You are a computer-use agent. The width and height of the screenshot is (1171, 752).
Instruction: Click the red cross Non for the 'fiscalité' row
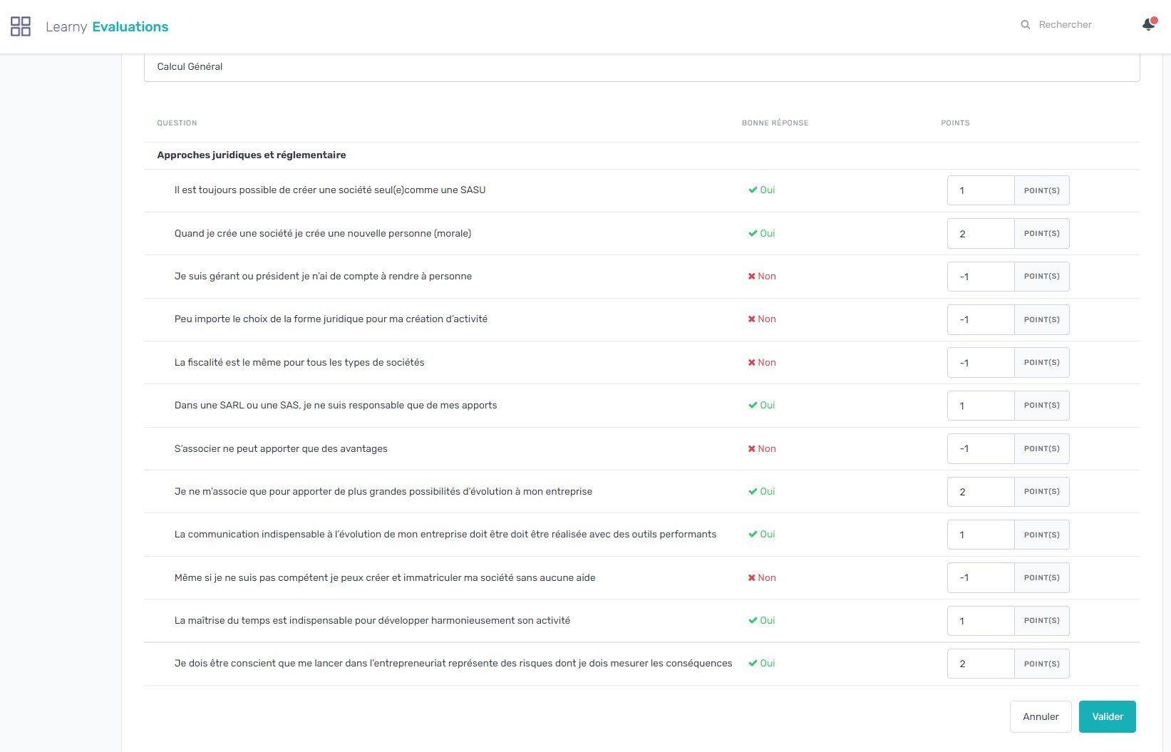(762, 363)
